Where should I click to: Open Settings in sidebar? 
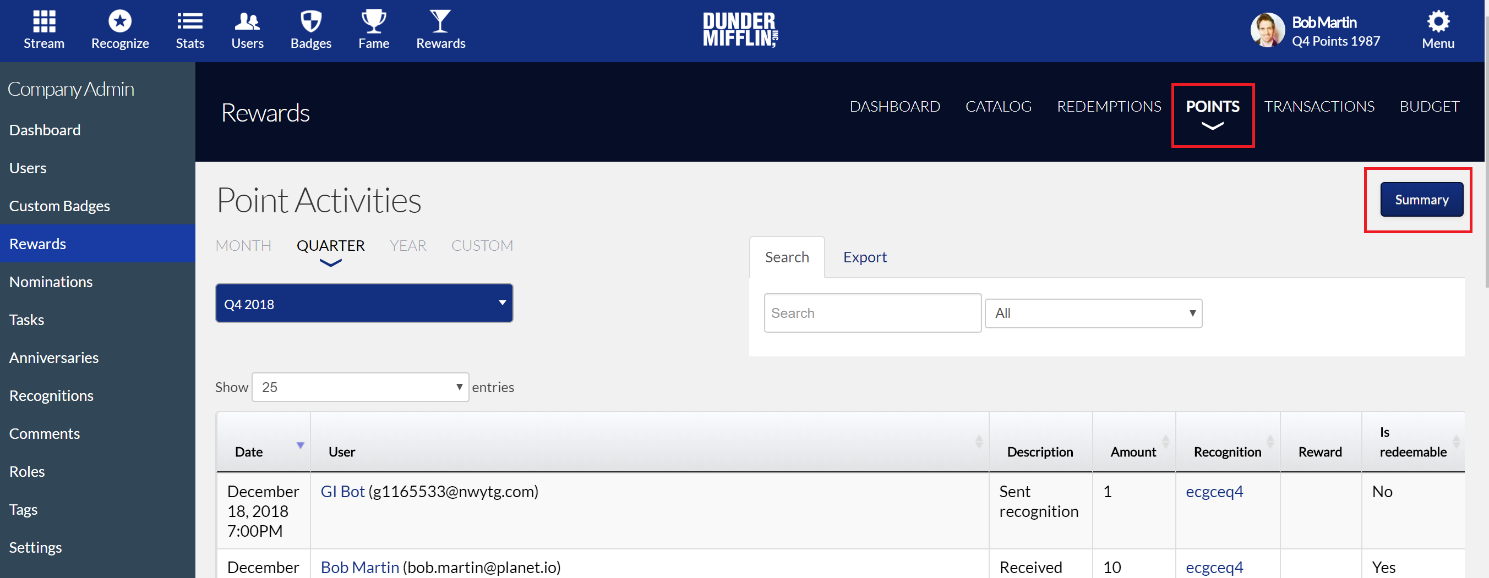click(97, 547)
